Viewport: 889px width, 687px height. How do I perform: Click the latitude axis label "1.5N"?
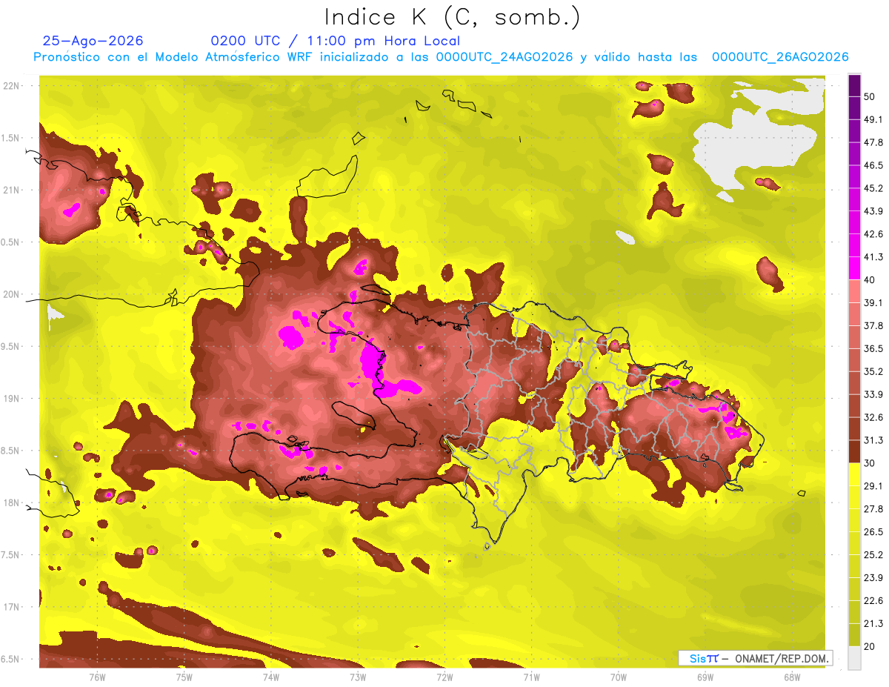pyautogui.click(x=10, y=138)
